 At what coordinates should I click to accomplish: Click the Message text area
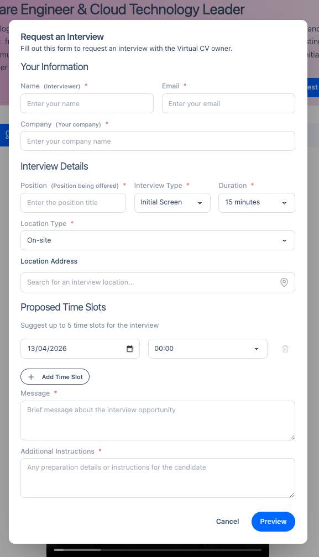[158, 420]
